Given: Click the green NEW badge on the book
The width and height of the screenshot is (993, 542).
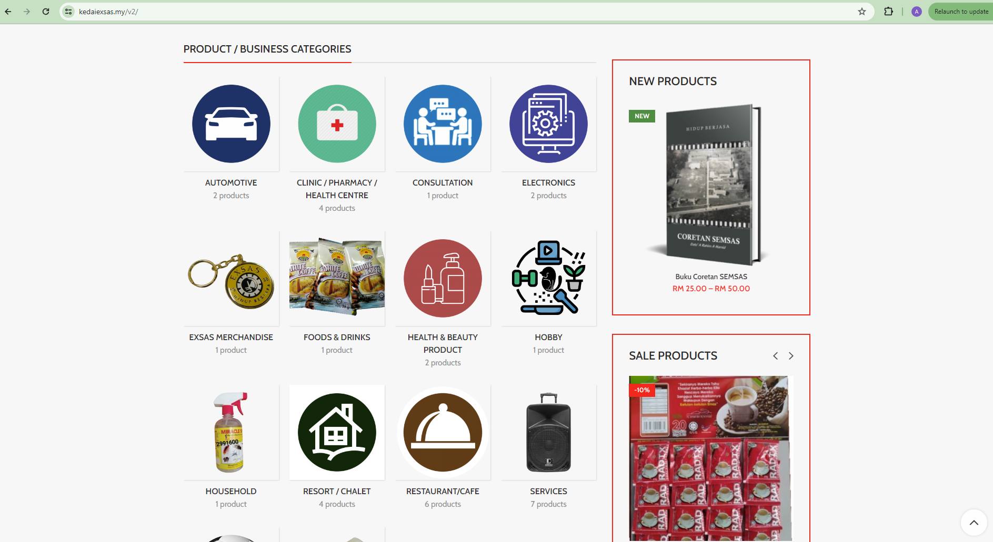Looking at the screenshot, I should coord(641,116).
